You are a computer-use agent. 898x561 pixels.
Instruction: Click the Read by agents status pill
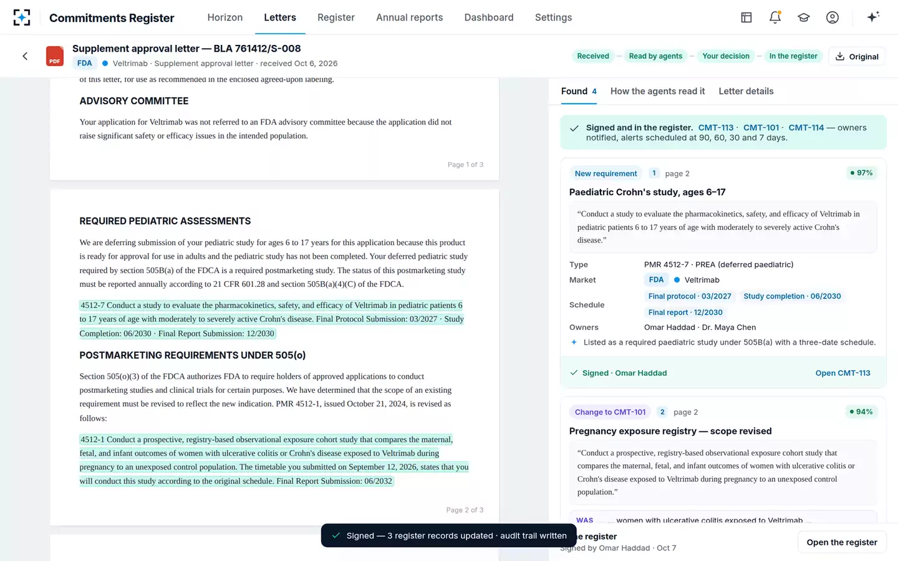(x=655, y=56)
